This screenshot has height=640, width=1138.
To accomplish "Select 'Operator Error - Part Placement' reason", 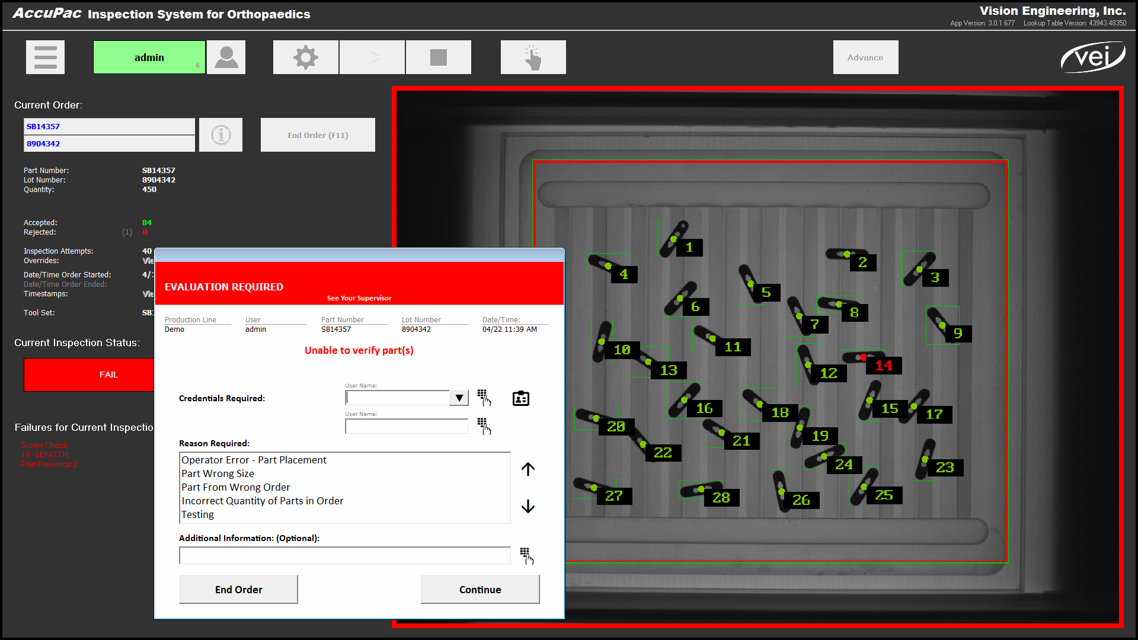I will (x=254, y=460).
